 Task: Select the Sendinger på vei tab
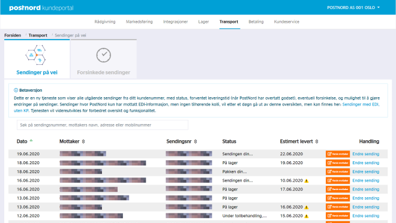(x=37, y=59)
